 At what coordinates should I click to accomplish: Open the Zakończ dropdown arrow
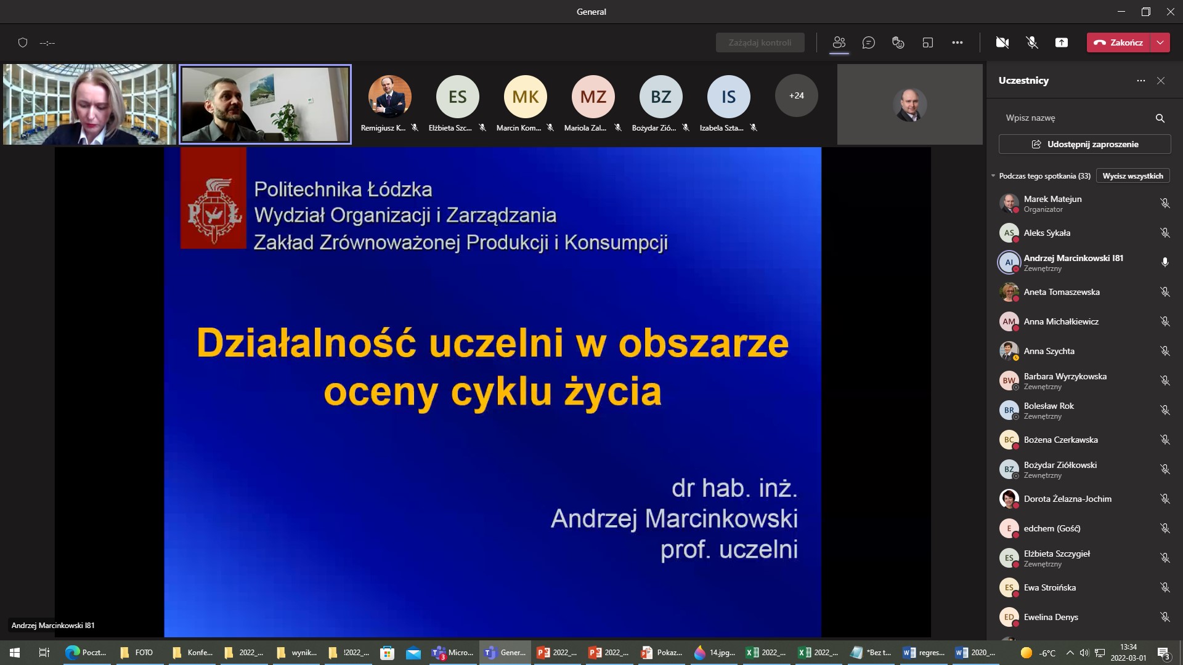1161,42
